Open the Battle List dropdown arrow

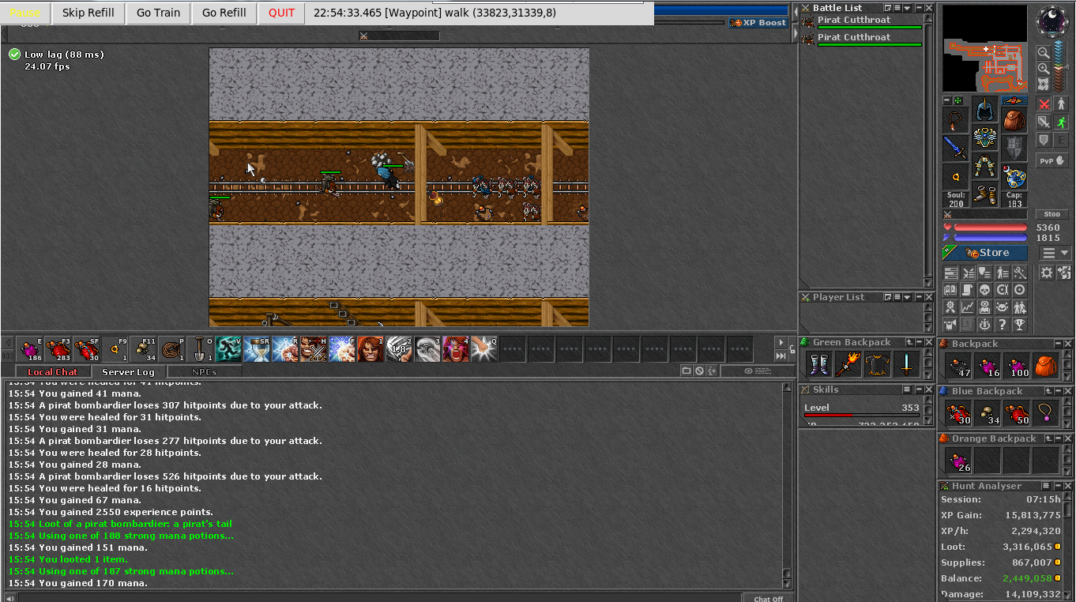coord(909,8)
